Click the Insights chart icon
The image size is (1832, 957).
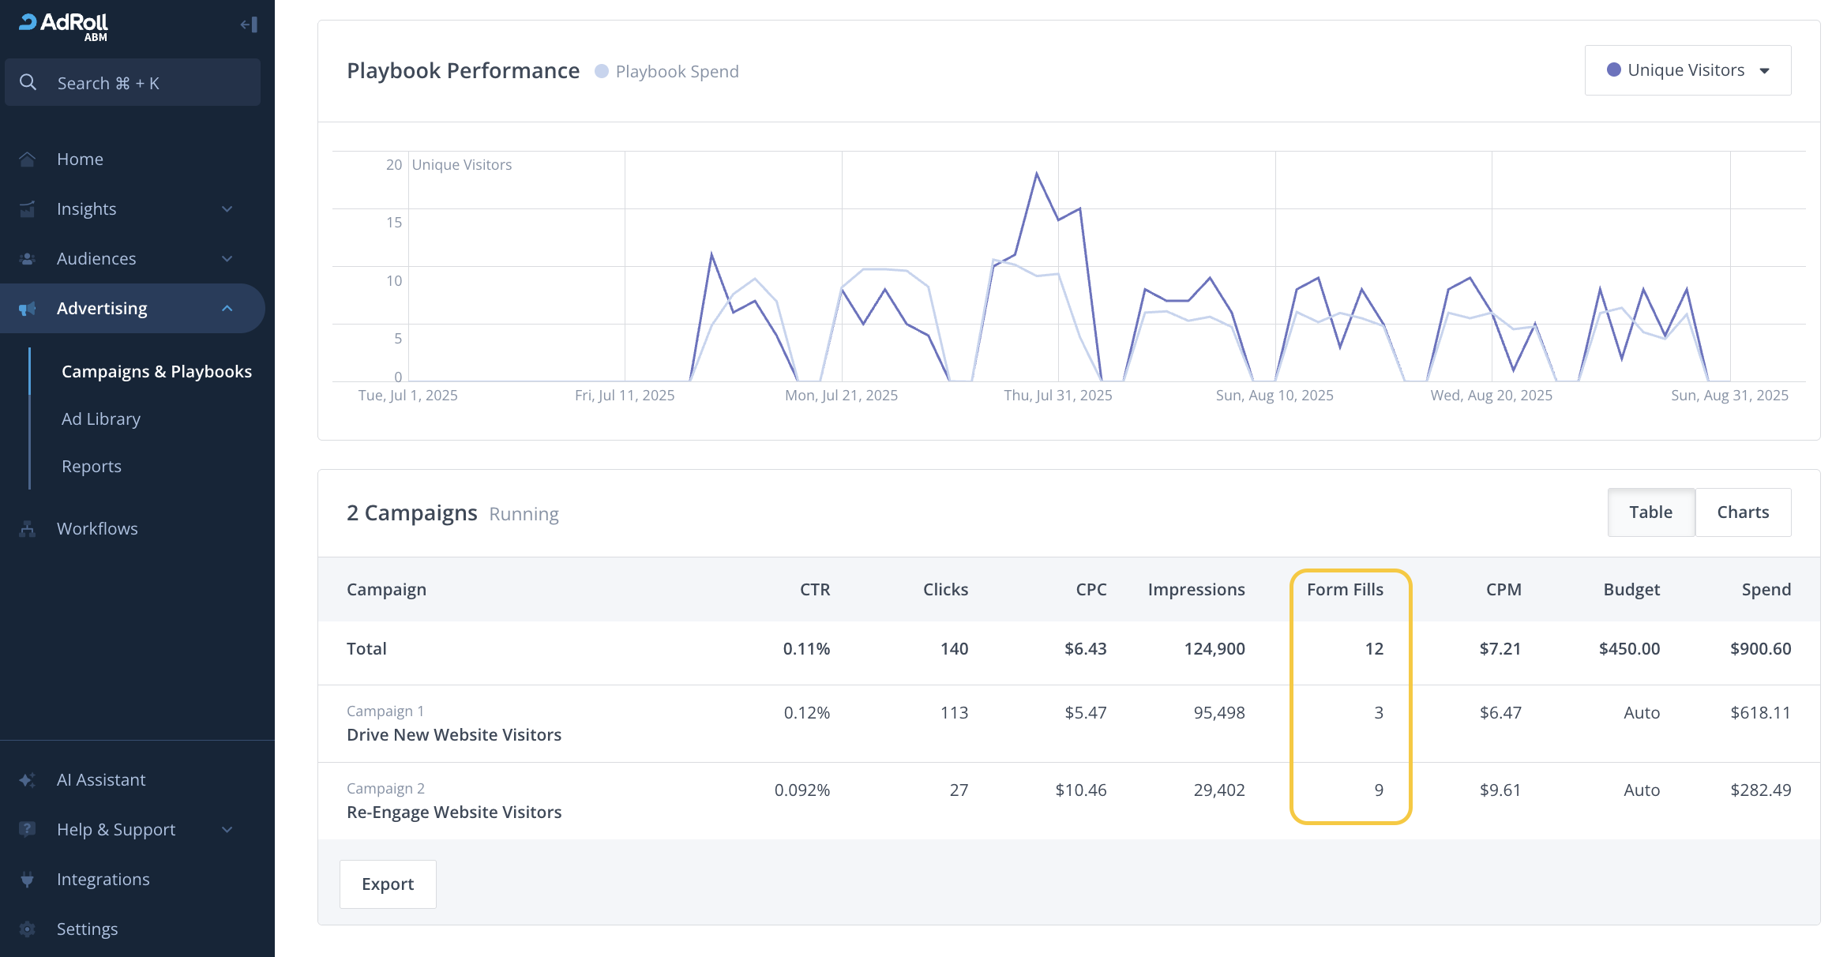pyautogui.click(x=28, y=209)
